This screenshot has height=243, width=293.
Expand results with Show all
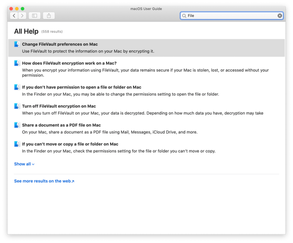tap(24, 164)
